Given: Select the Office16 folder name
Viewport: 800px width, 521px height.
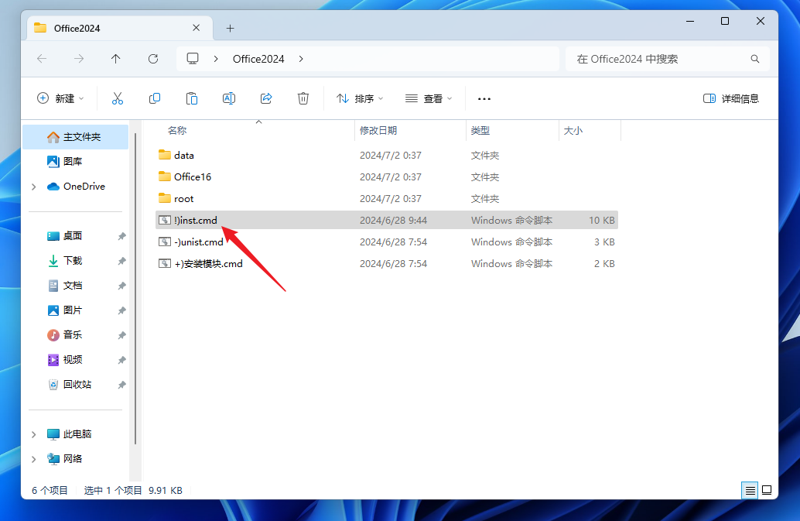Looking at the screenshot, I should [x=193, y=177].
